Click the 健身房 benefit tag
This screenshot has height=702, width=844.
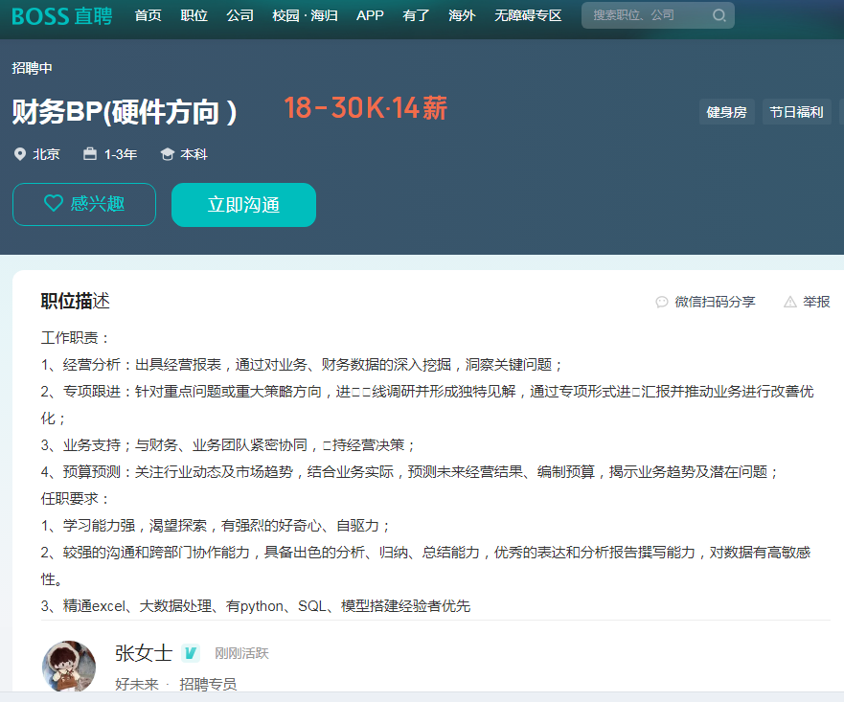pyautogui.click(x=726, y=112)
